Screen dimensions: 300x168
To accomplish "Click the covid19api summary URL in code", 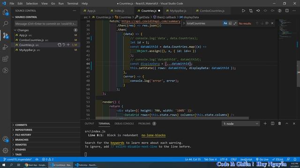I will click(151, 21).
